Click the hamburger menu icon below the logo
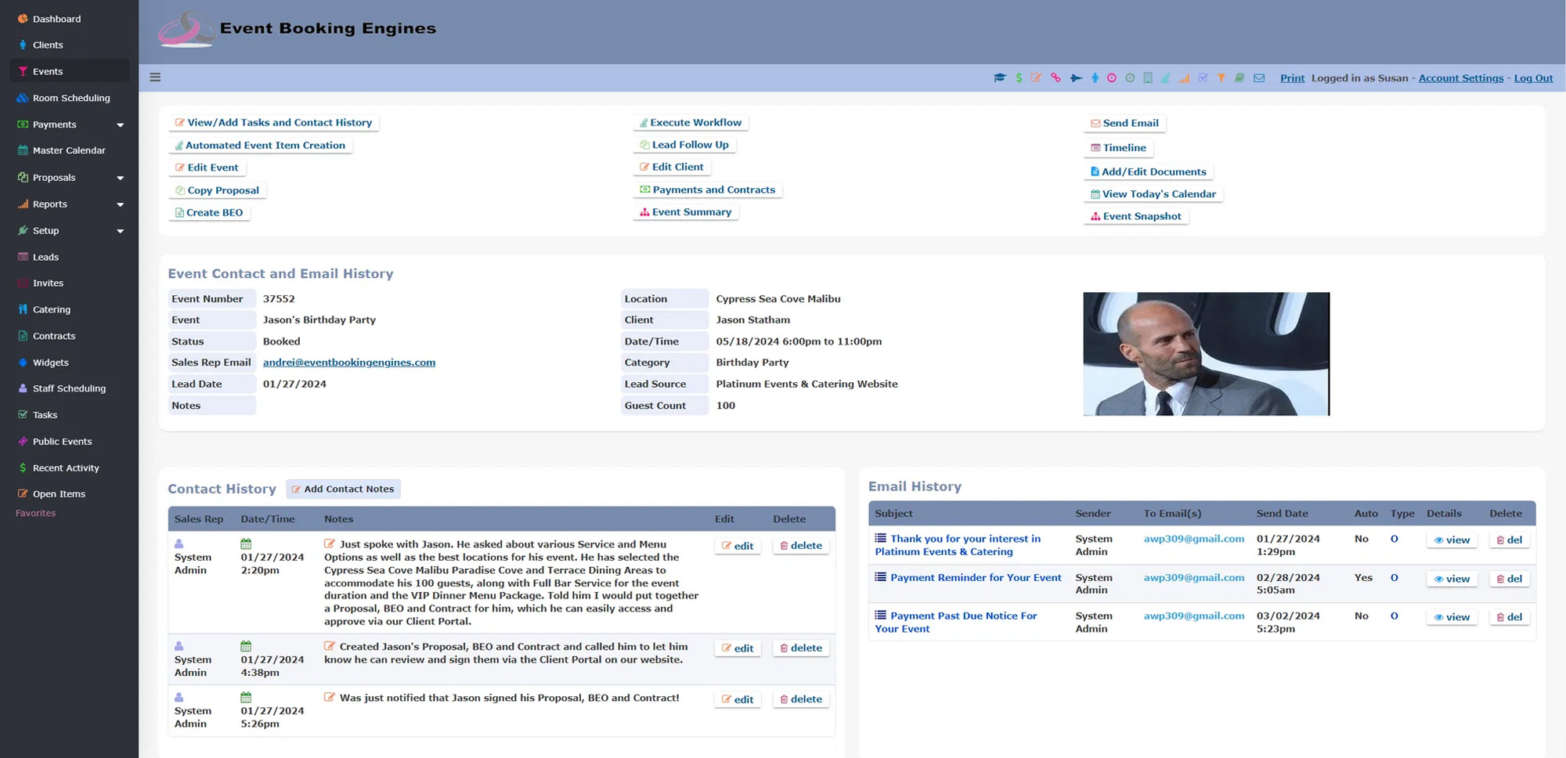The width and height of the screenshot is (1566, 758). coord(155,77)
